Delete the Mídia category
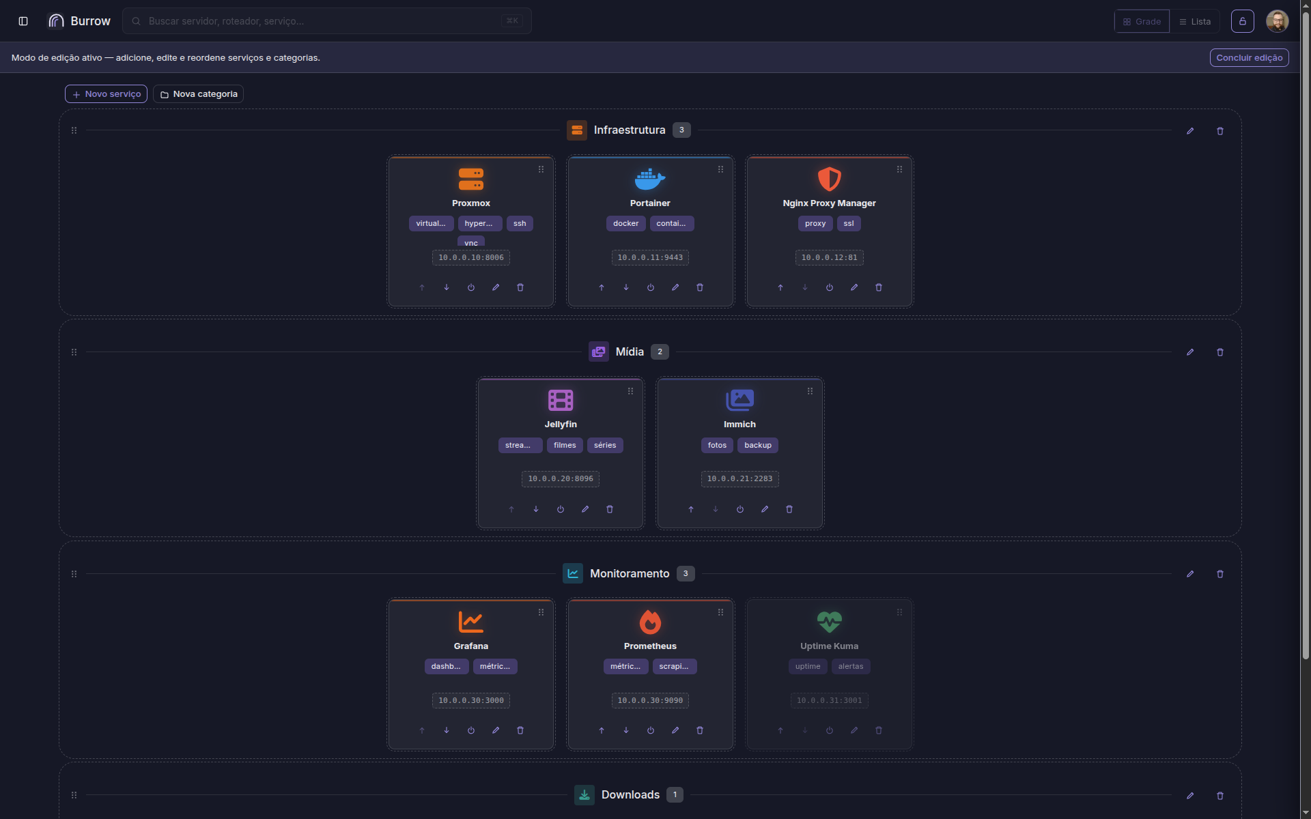Viewport: 1311px width, 819px height. (x=1220, y=352)
